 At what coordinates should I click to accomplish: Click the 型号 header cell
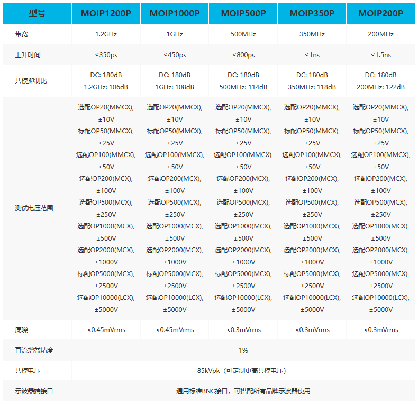(37, 13)
